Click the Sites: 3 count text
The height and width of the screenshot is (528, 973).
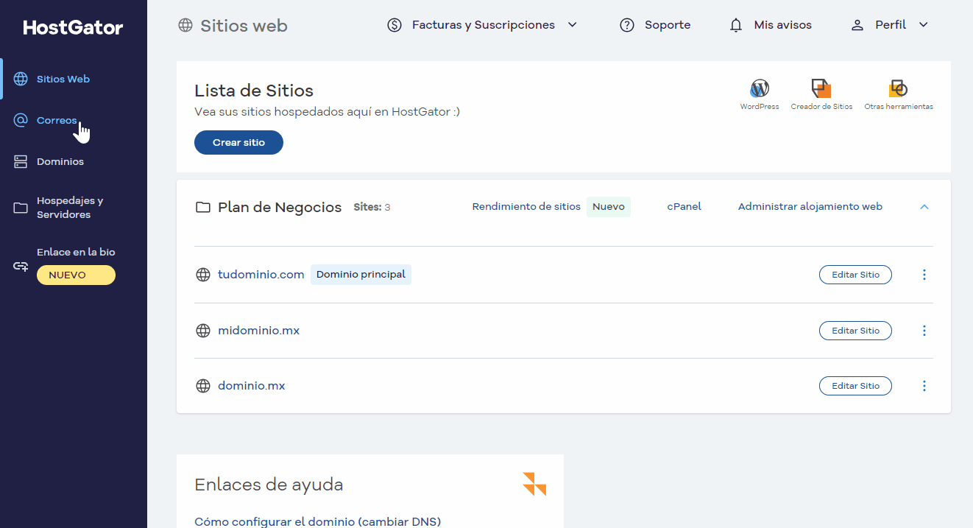tap(372, 207)
